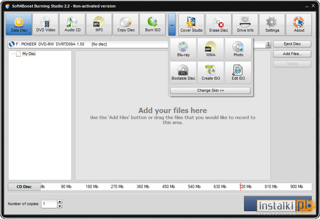Click the CD Disc type button
This screenshot has height=219, width=320.
tap(24, 187)
